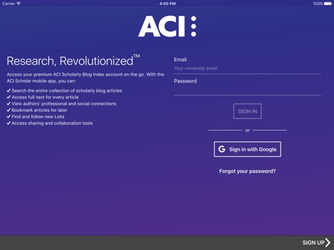Image resolution: width=334 pixels, height=250 pixels.
Task: Select the Email field label
Action: [180, 60]
